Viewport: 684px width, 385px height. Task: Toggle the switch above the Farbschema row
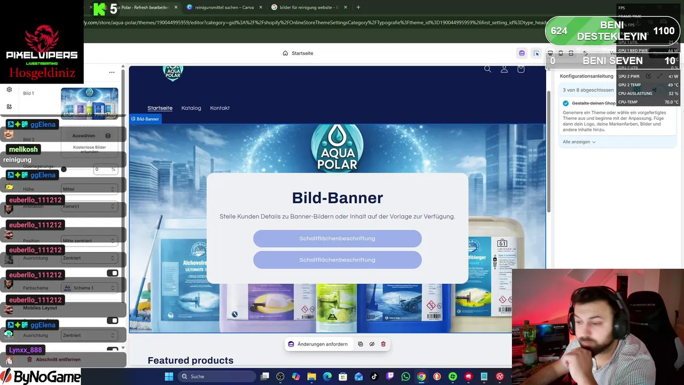point(112,273)
